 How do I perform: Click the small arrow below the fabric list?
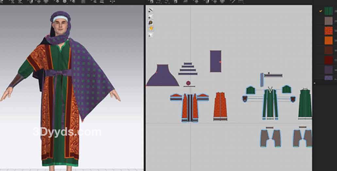click(x=315, y=83)
